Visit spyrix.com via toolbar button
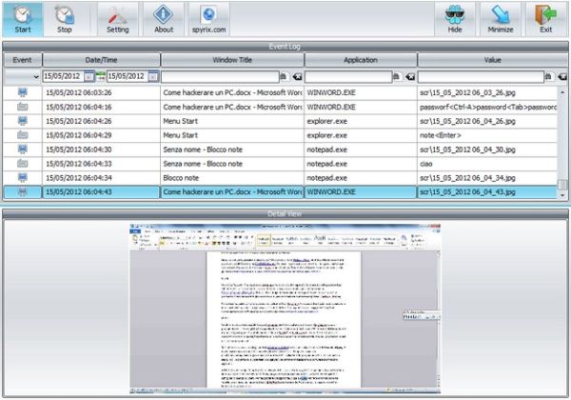This screenshot has height=400, width=571. (210, 19)
